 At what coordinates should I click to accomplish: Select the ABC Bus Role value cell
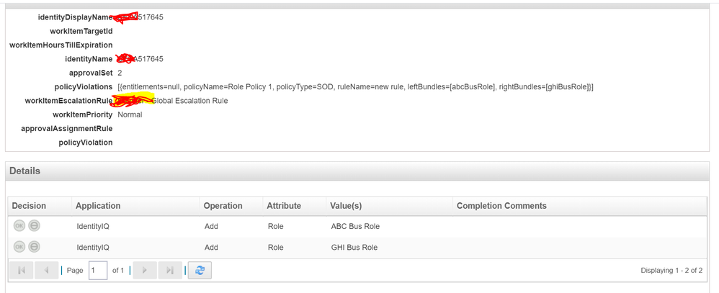(x=354, y=226)
